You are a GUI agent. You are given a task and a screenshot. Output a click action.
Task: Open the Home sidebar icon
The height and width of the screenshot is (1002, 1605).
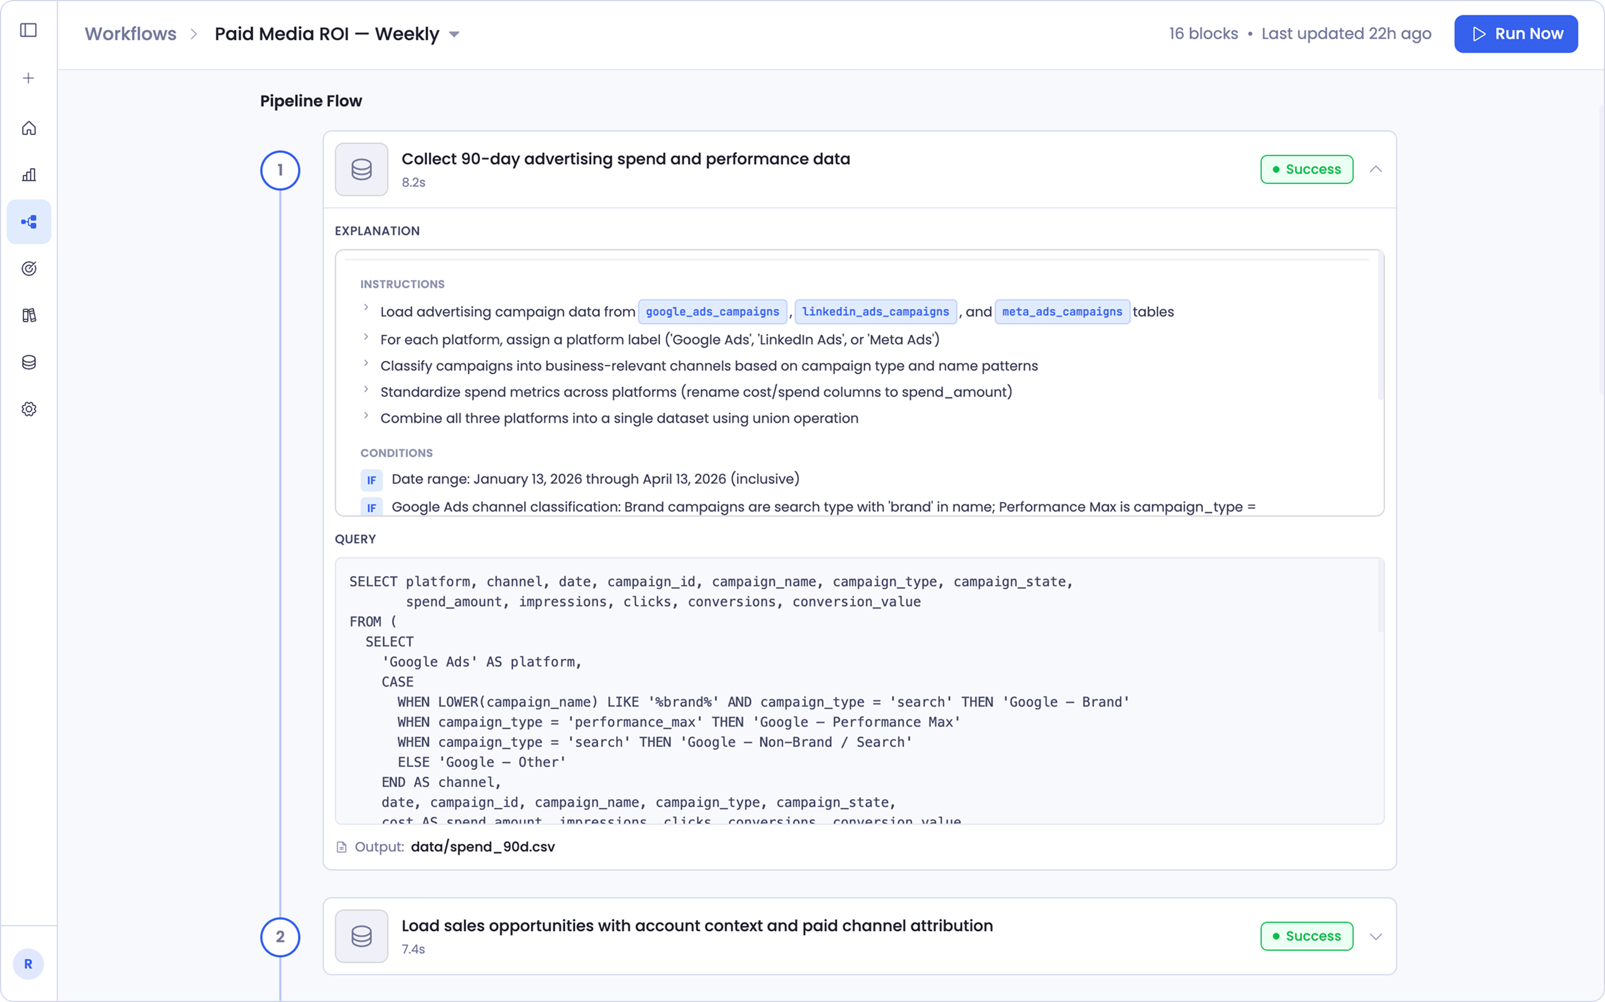click(x=28, y=128)
